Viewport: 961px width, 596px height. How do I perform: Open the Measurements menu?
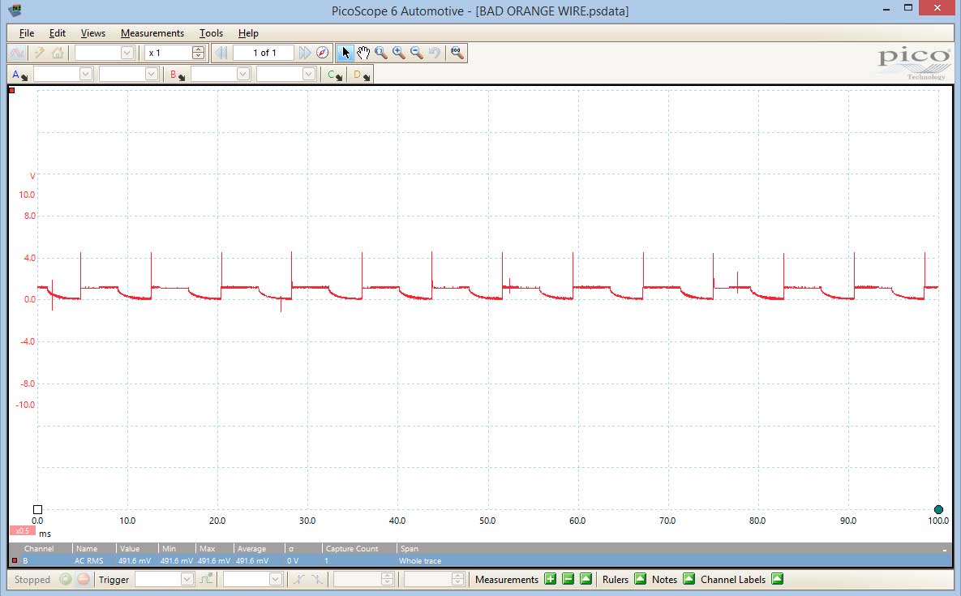coord(152,33)
